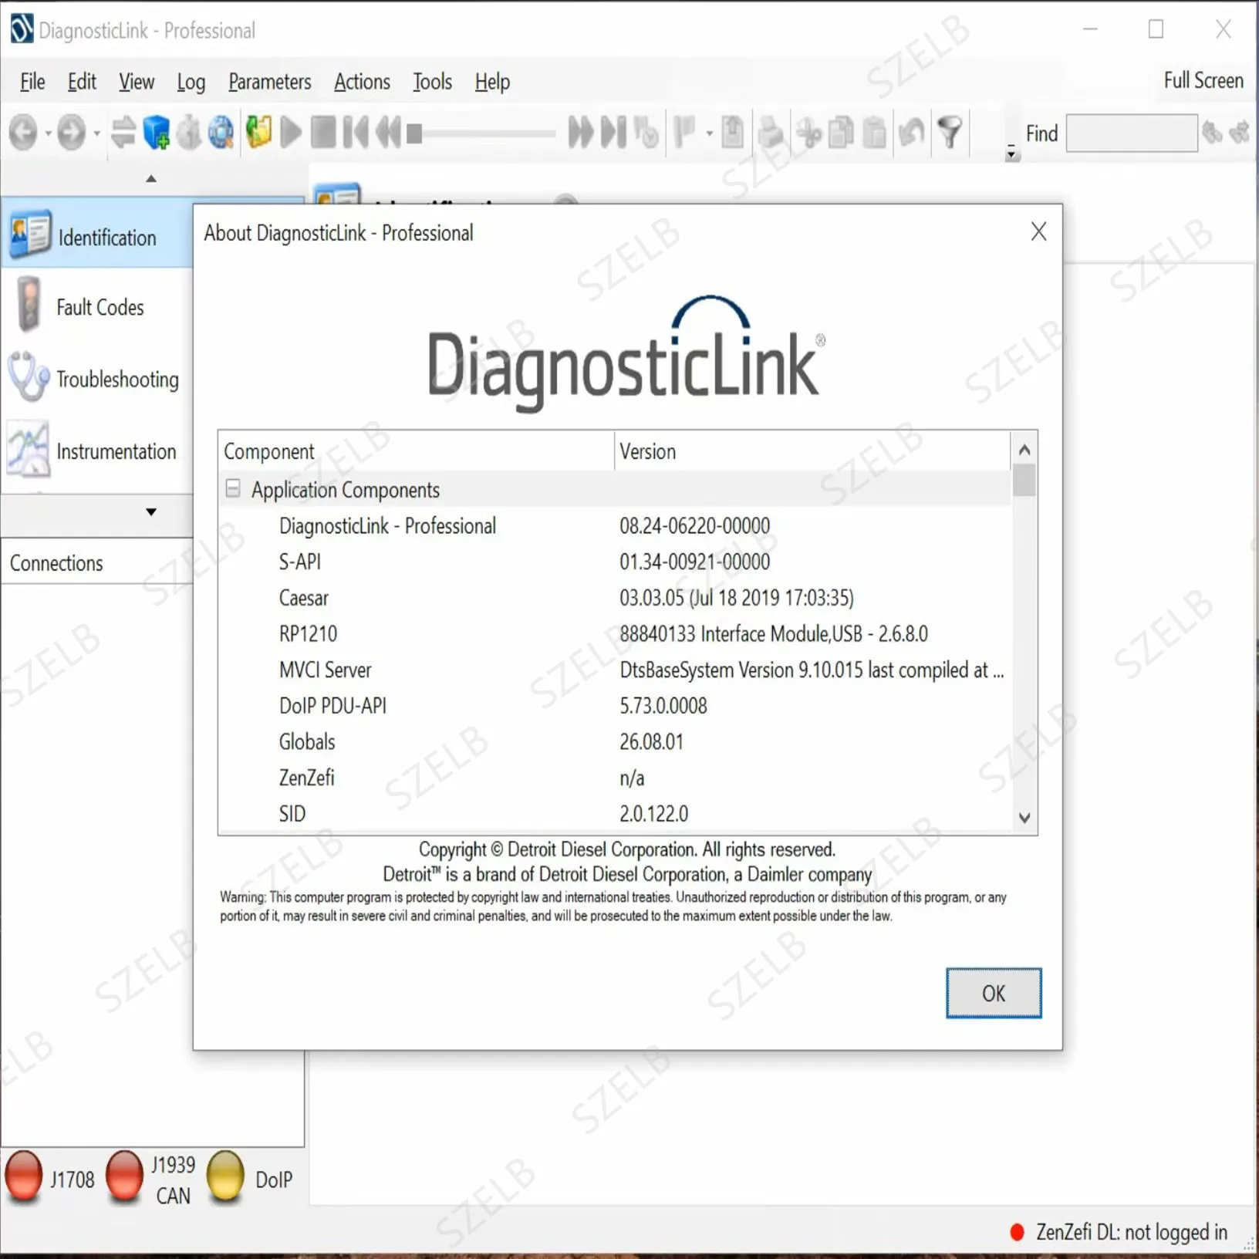This screenshot has width=1259, height=1259.
Task: Click inside the Find text field
Action: 1132,133
